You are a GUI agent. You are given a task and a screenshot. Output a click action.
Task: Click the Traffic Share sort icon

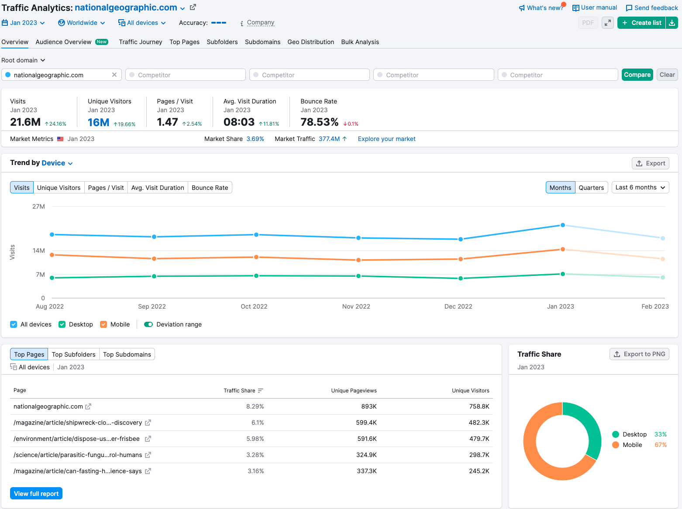[261, 391]
